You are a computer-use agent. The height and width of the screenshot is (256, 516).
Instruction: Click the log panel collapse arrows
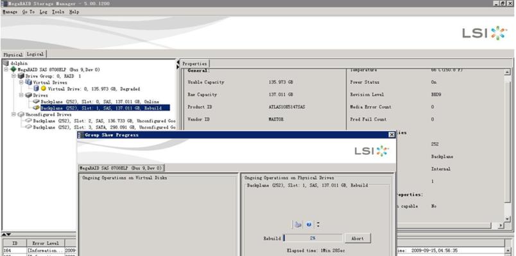click(6, 234)
